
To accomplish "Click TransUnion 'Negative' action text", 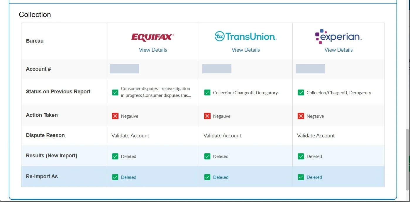I will (x=222, y=116).
